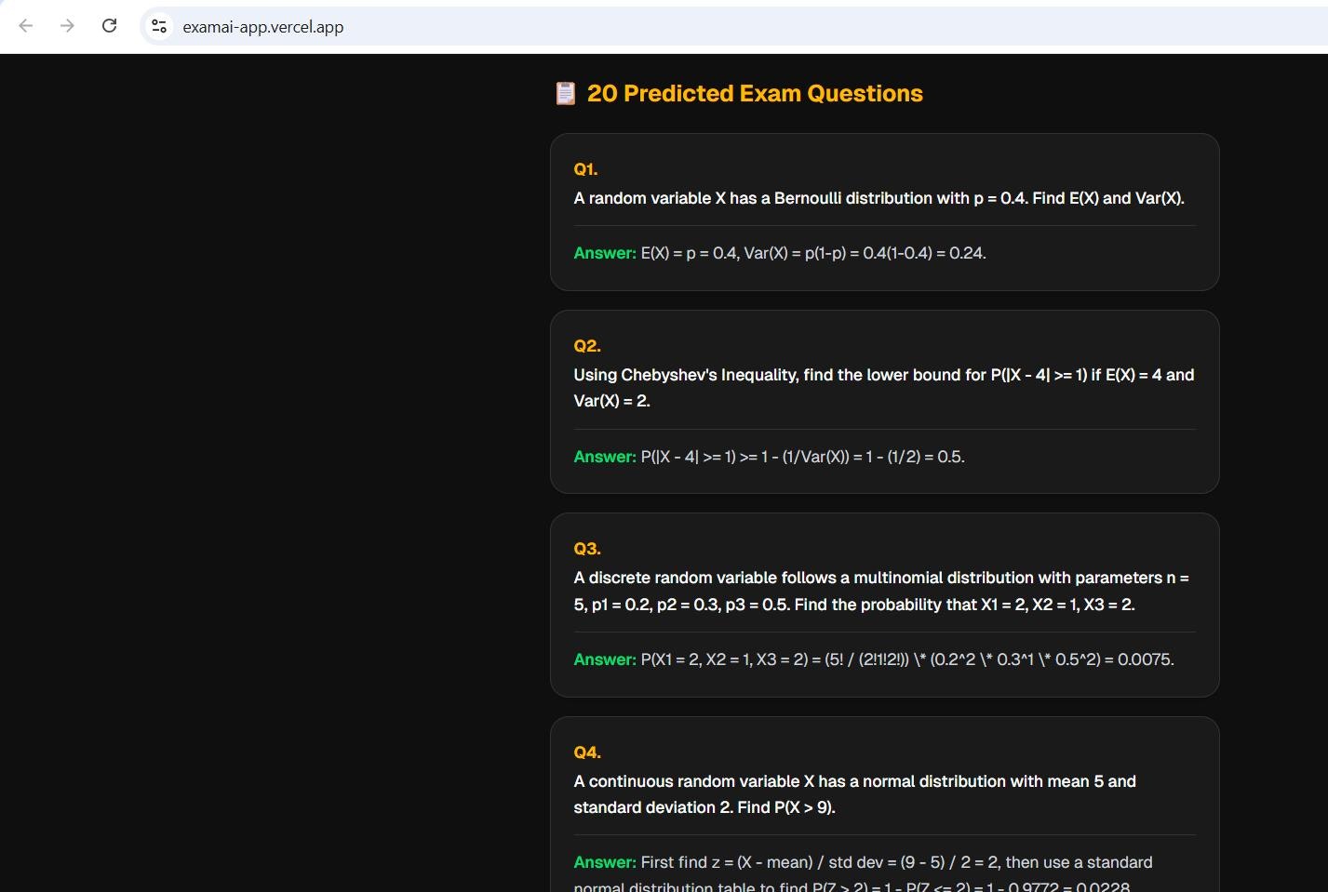Click the browser back arrow
Image resolution: width=1328 pixels, height=892 pixels.
[x=26, y=26]
